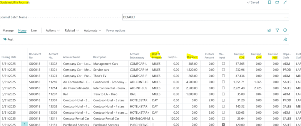Tick Manual Input for the Train to LA row
301x126 pixels.
(223, 94)
